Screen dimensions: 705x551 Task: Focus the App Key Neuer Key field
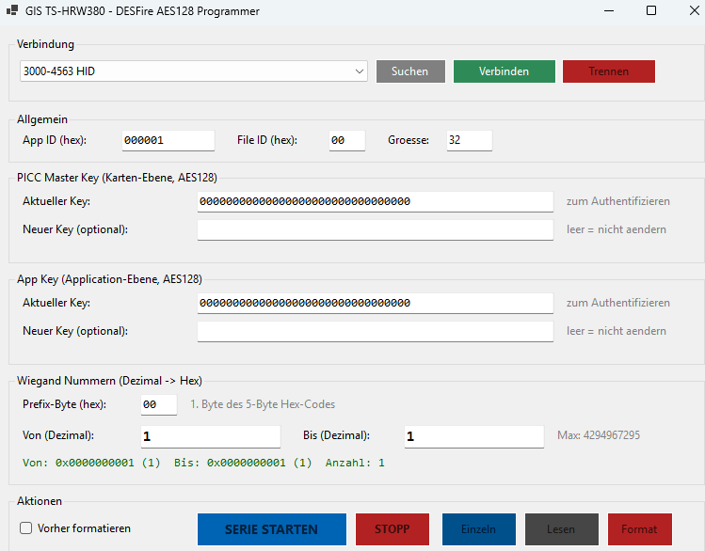coord(375,331)
